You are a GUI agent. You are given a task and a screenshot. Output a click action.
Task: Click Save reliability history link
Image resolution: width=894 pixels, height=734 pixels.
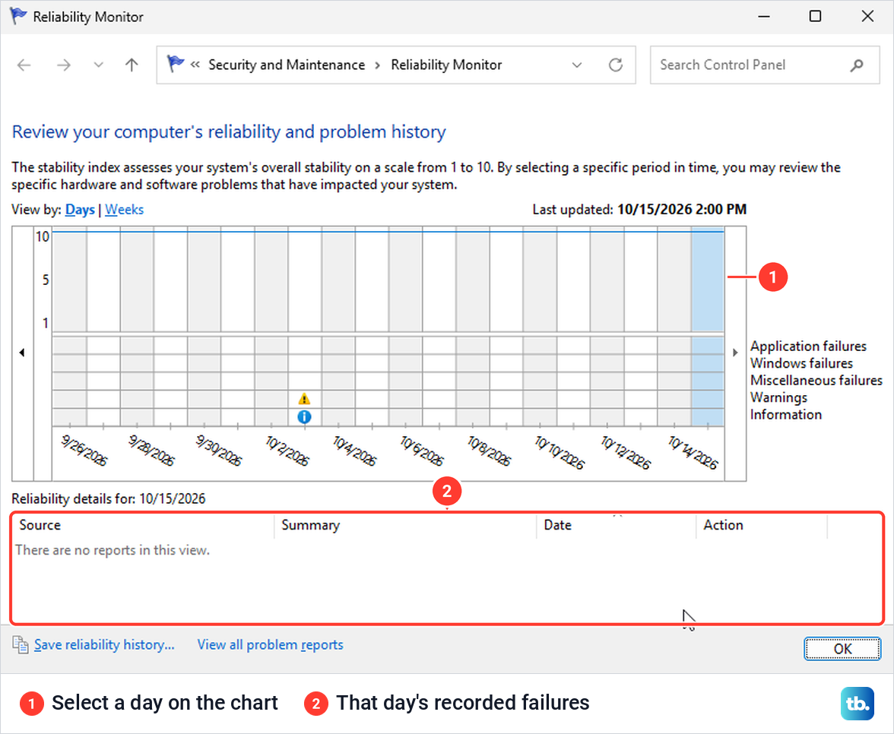click(x=104, y=644)
